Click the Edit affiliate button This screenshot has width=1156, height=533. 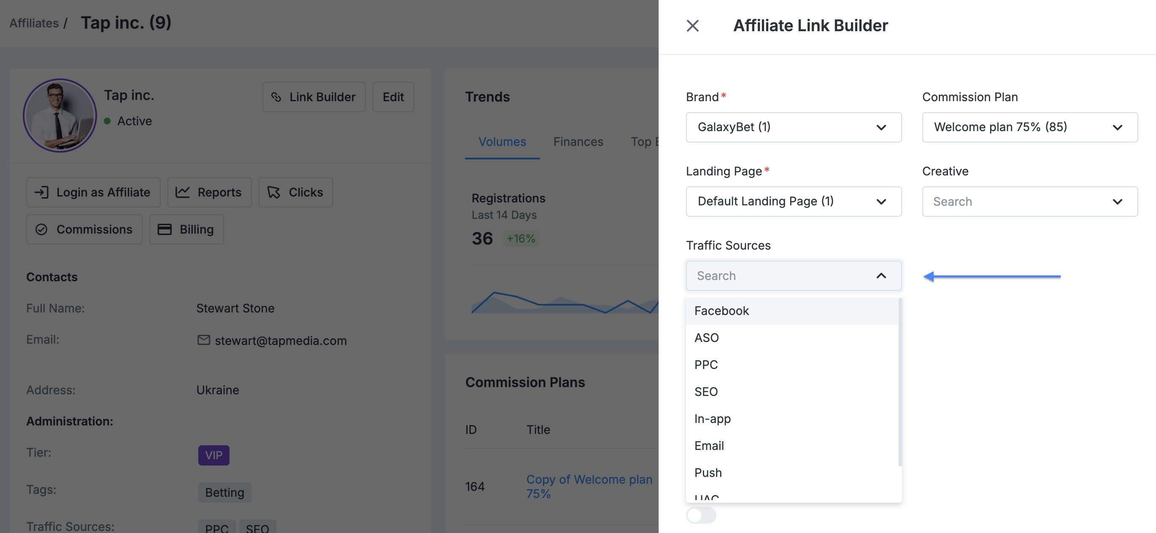[393, 97]
